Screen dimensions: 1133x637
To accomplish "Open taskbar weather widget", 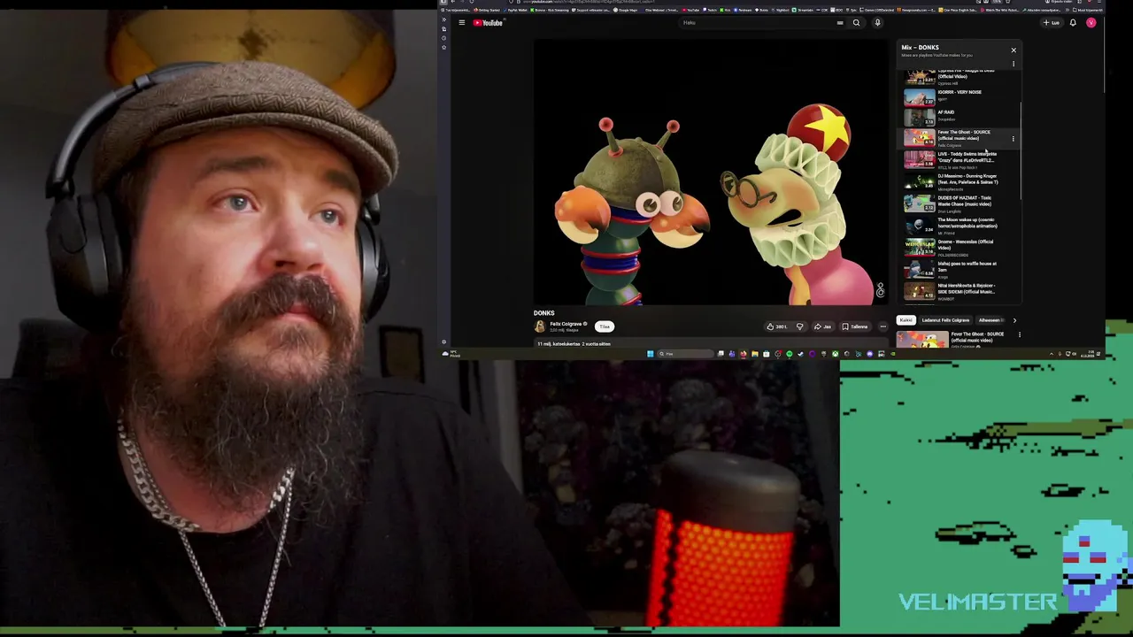I will (x=452, y=354).
